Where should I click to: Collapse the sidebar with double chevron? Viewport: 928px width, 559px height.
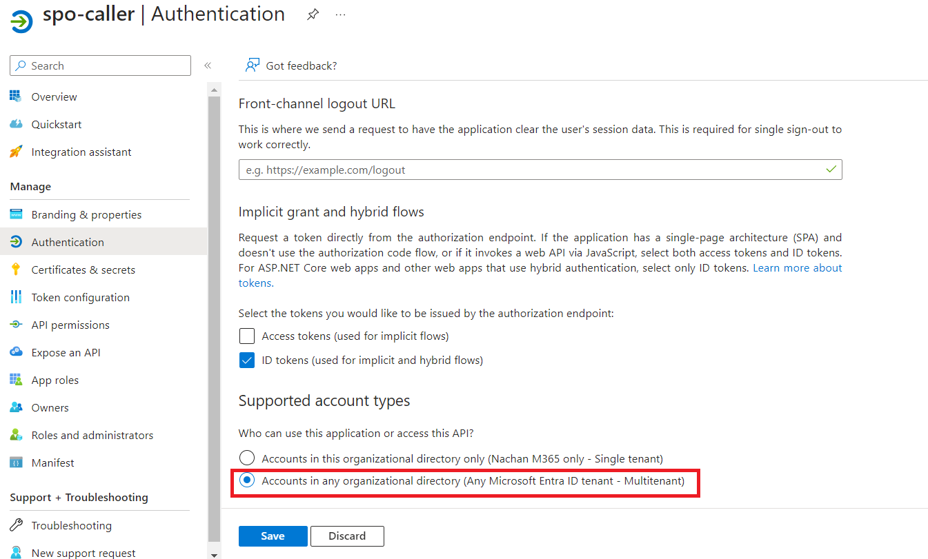207,65
